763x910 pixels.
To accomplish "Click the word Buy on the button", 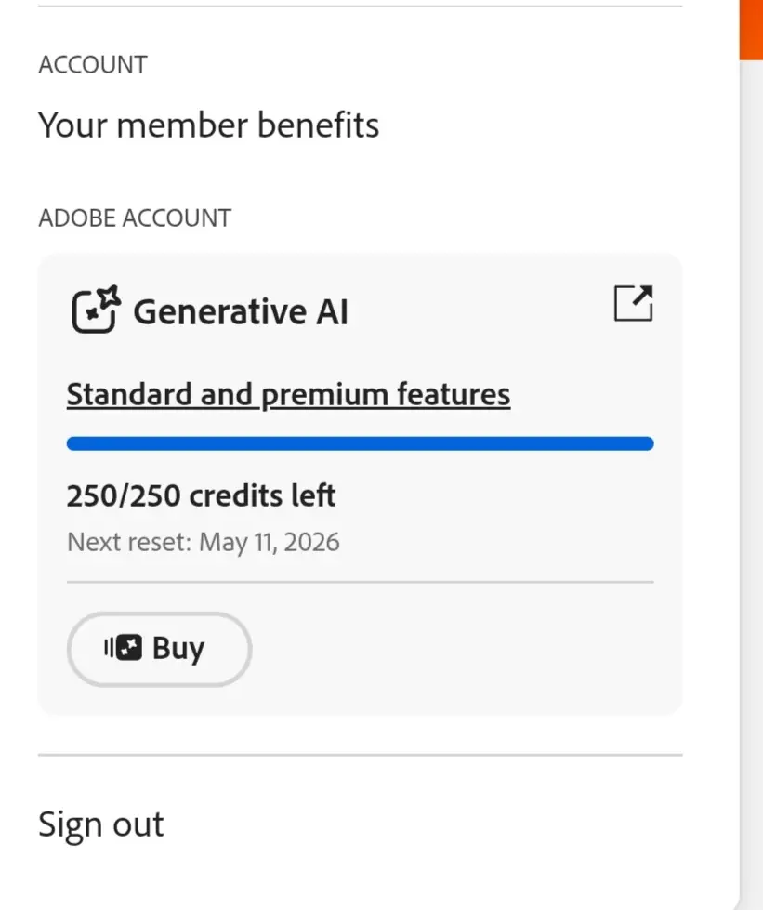I will 178,648.
